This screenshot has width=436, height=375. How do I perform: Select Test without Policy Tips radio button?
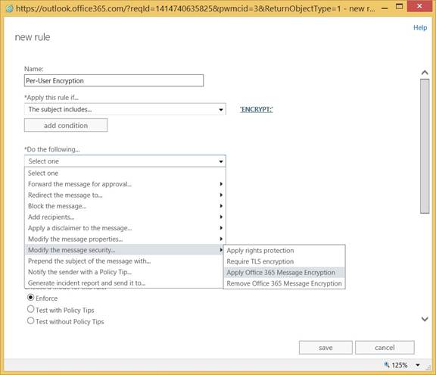point(30,320)
